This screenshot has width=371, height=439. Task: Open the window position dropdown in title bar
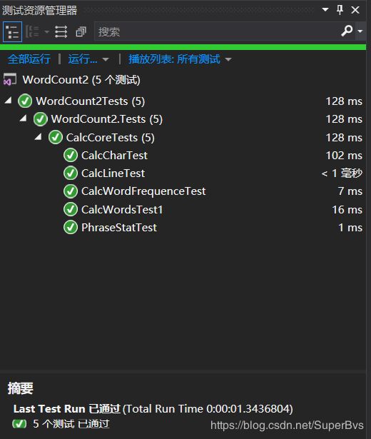325,9
